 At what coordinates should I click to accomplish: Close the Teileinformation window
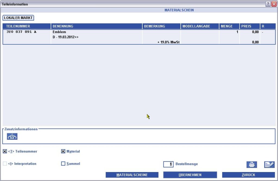pyautogui.click(x=274, y=4)
